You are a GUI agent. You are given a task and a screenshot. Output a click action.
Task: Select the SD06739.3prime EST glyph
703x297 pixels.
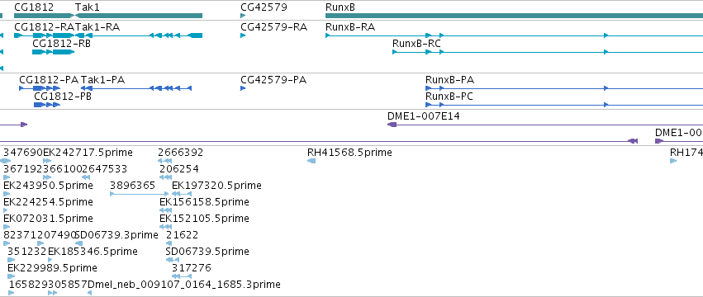(79, 243)
